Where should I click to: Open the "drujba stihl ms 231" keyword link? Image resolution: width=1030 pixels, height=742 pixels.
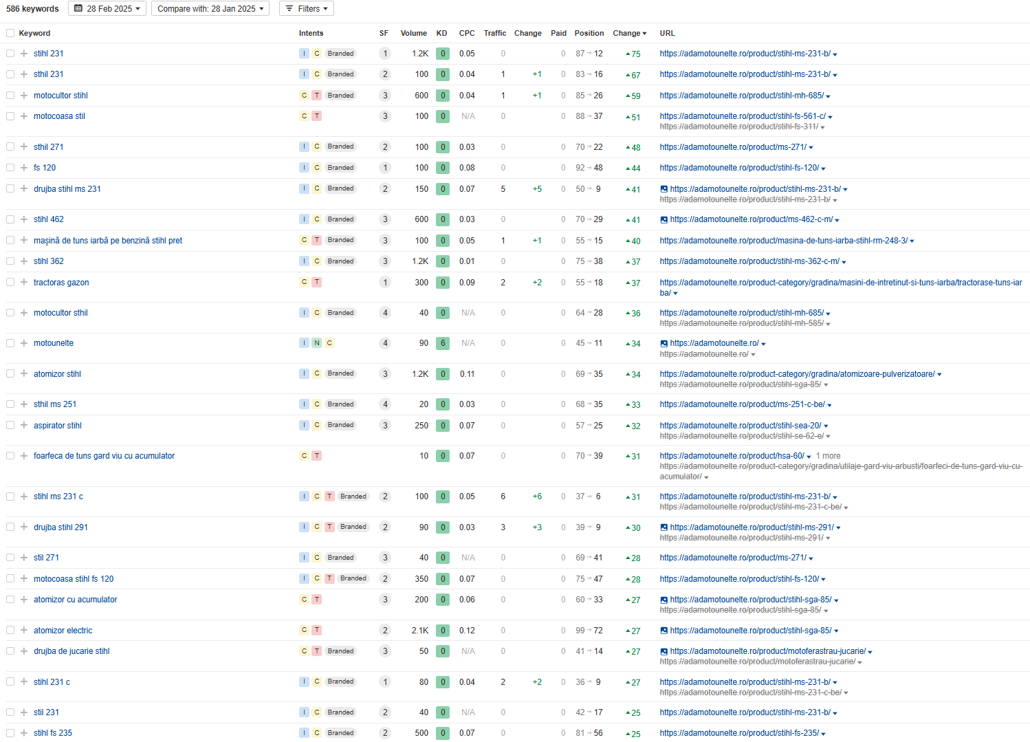(67, 189)
